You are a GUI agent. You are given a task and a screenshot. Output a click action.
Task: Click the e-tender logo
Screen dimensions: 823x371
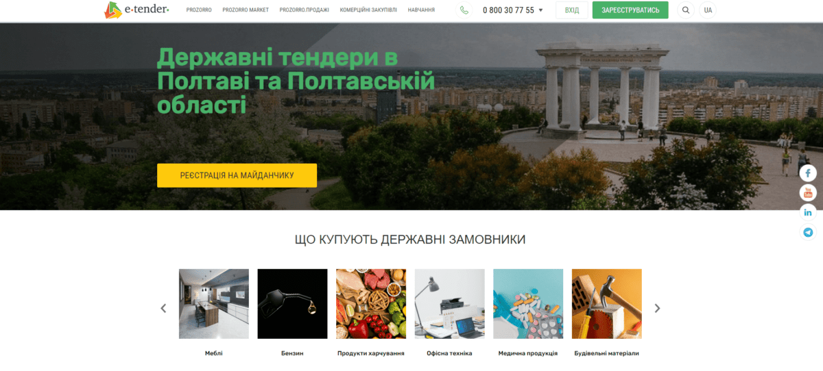(x=136, y=10)
